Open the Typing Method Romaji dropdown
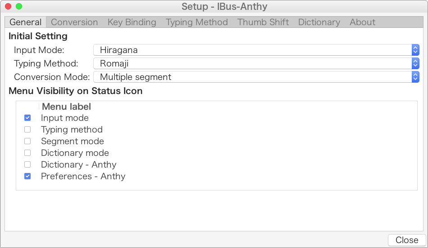Screen dimensions: 428x248 click(256, 63)
